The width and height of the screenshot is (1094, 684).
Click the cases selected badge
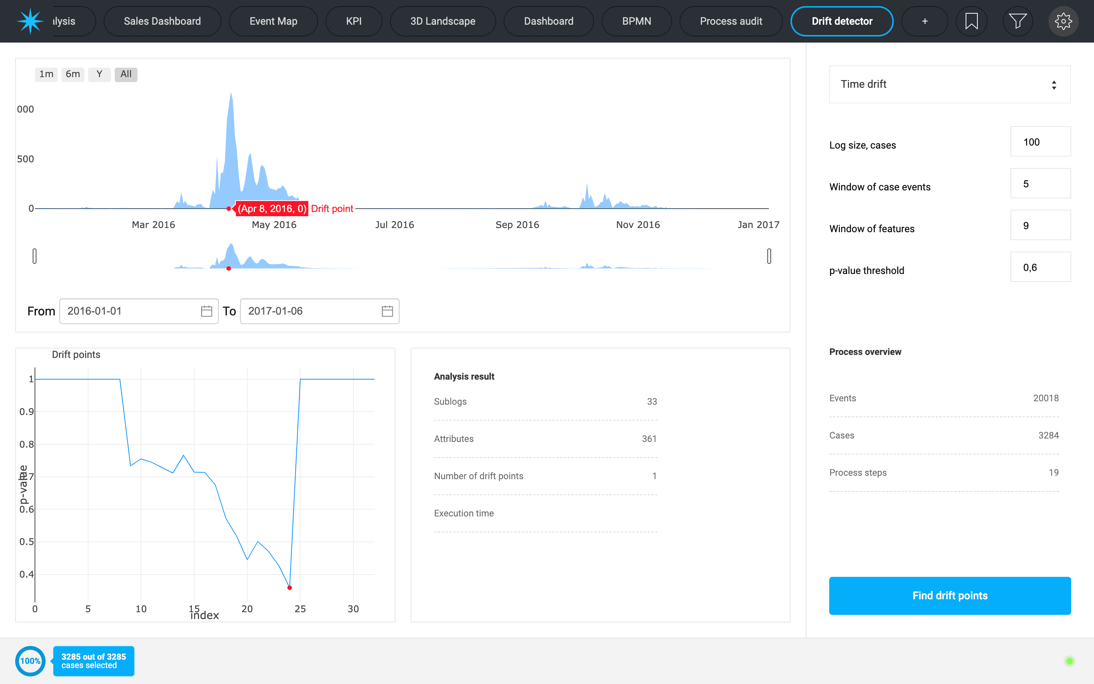point(93,661)
